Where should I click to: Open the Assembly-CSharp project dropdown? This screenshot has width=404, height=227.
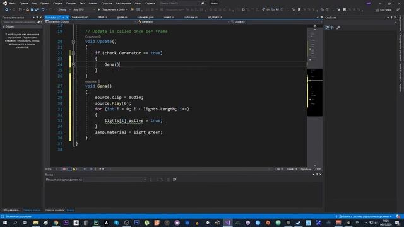[x=91, y=22]
